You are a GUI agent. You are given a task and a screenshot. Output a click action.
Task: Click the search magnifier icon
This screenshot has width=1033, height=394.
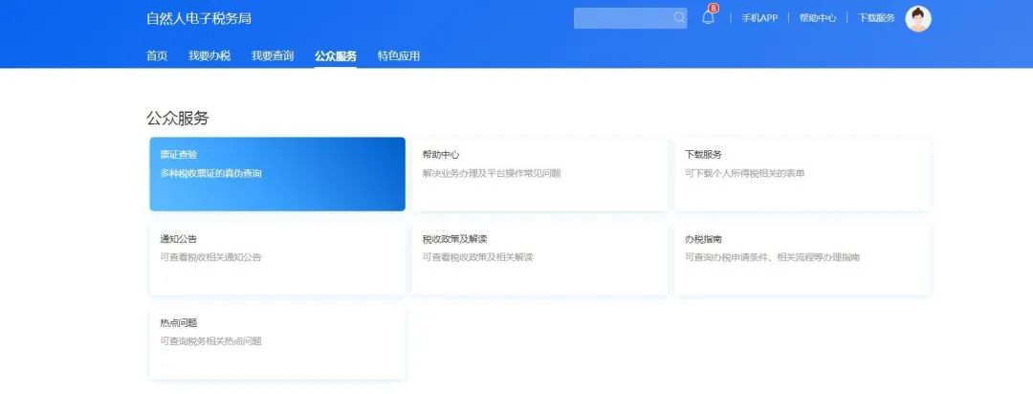[x=679, y=18]
